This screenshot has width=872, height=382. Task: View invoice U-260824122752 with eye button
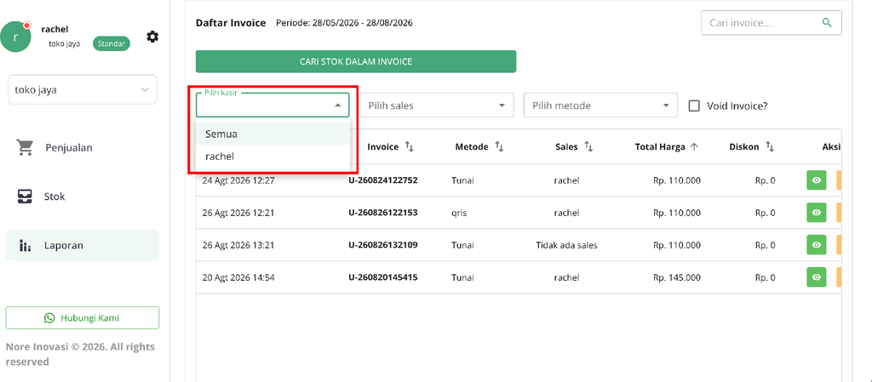[x=817, y=180]
